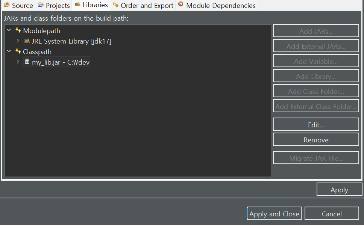The image size is (364, 225).
Task: Click the Migrate JAR File... button
Action: tap(316, 158)
